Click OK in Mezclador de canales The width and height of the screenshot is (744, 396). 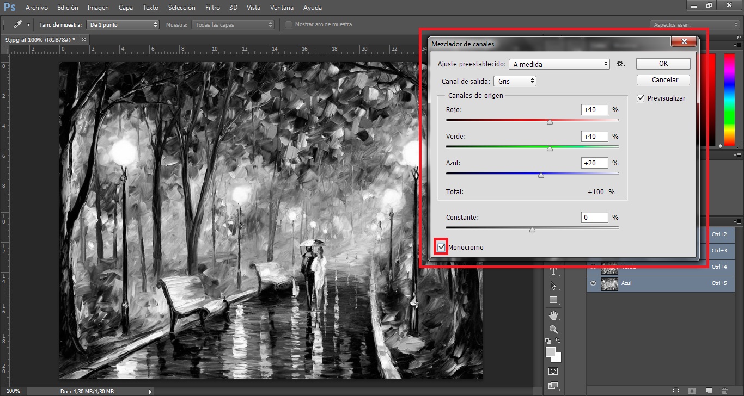(663, 64)
